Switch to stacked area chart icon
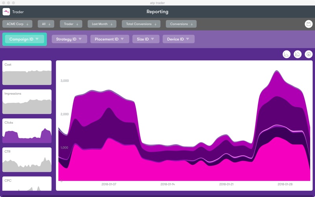The width and height of the screenshot is (315, 197). click(298, 54)
